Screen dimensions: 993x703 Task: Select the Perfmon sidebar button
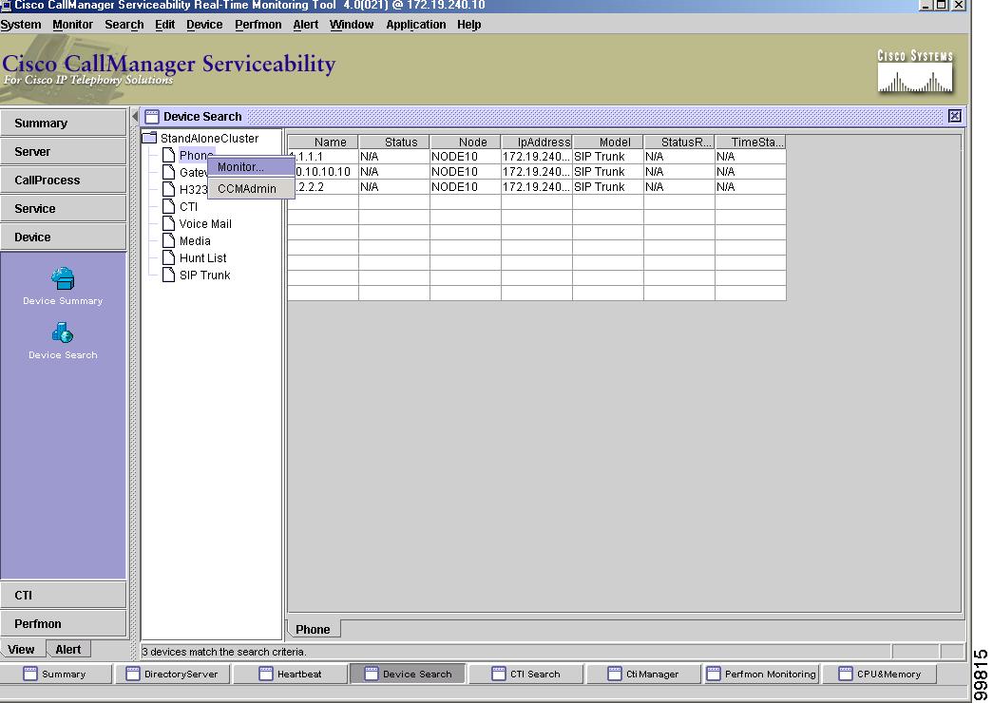pos(64,624)
